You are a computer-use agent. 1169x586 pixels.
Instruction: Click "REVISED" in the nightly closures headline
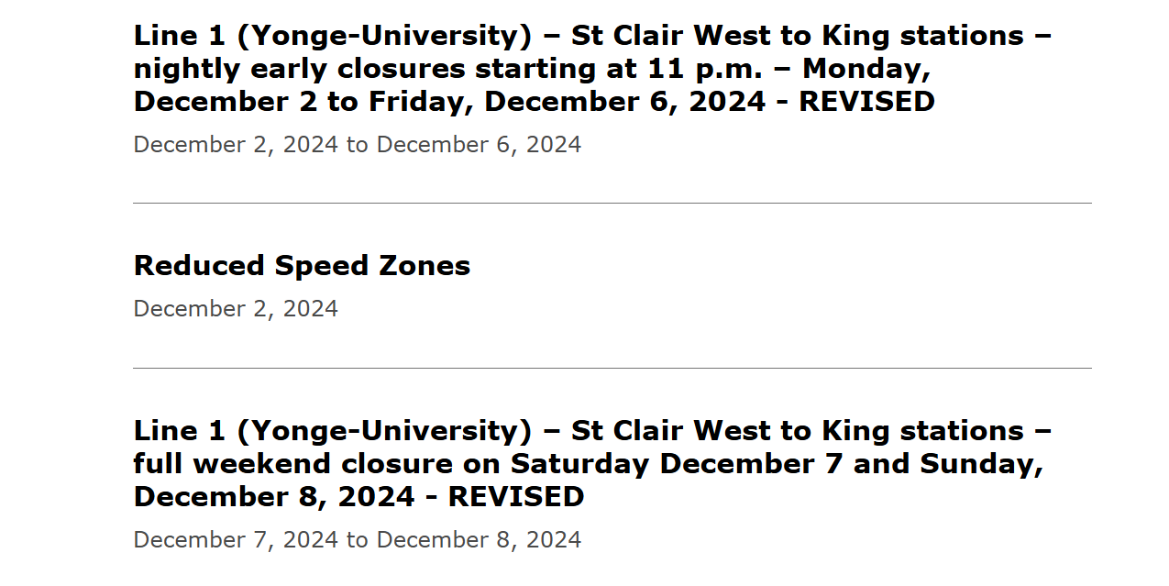click(x=866, y=102)
